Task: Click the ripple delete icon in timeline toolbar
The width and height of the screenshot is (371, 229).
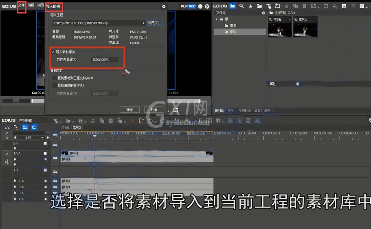Action: click(141, 121)
